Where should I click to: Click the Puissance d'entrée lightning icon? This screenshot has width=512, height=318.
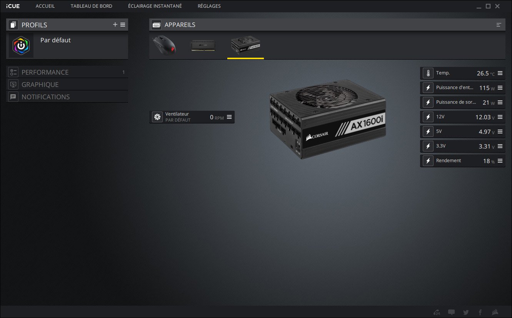pyautogui.click(x=428, y=88)
